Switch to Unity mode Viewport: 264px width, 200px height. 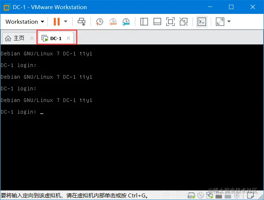183,22
